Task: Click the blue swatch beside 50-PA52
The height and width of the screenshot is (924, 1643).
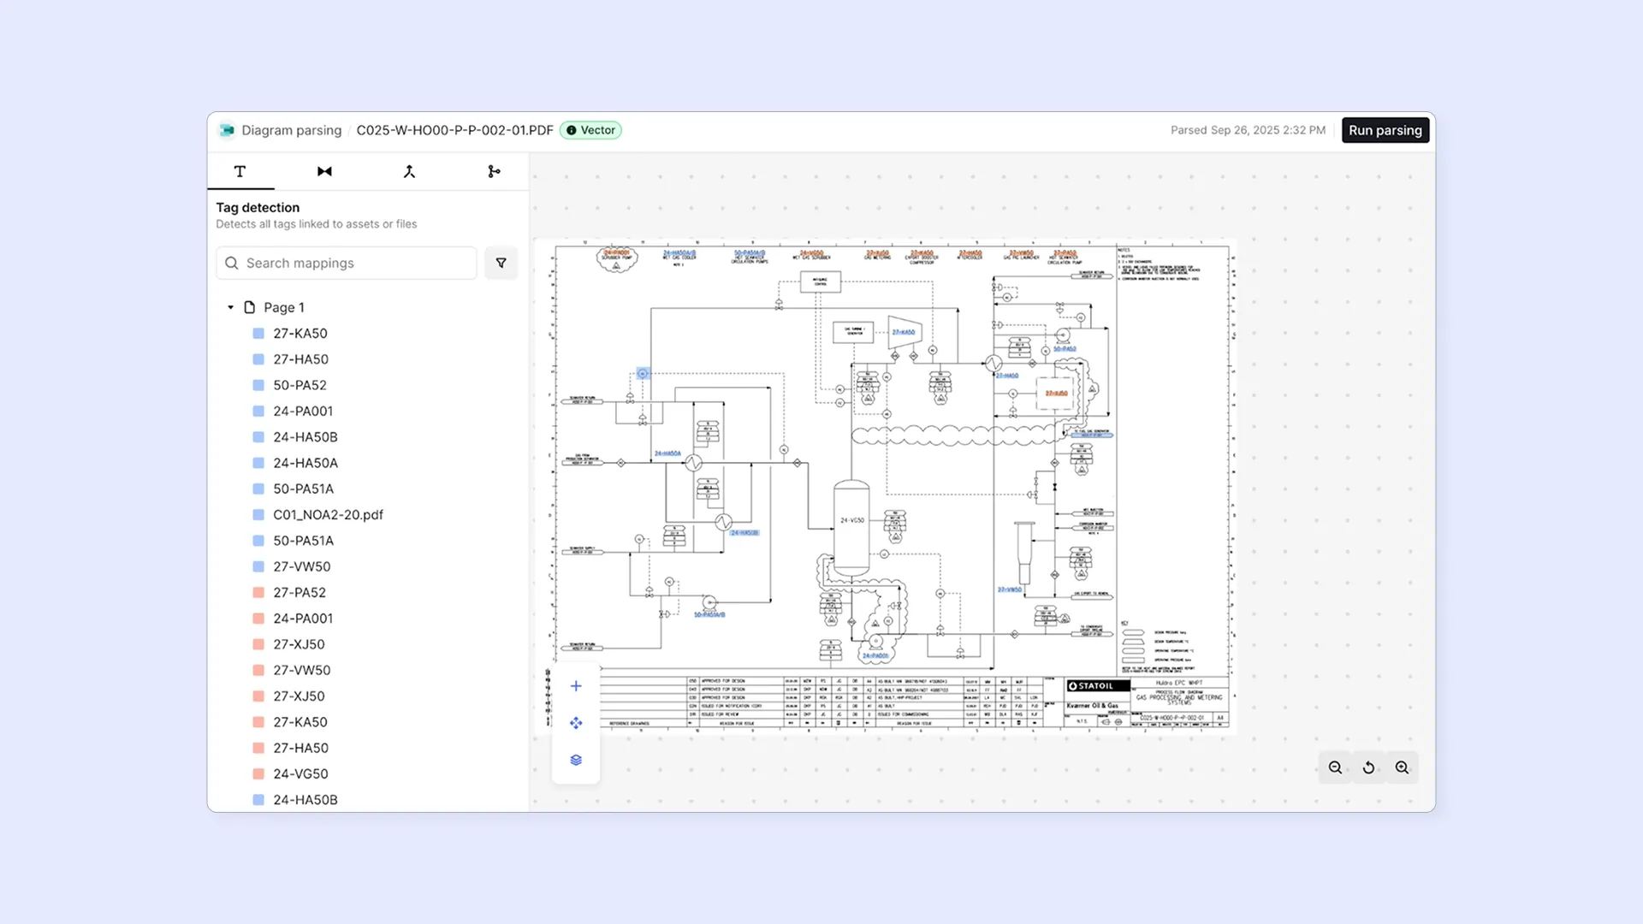Action: pyautogui.click(x=258, y=385)
